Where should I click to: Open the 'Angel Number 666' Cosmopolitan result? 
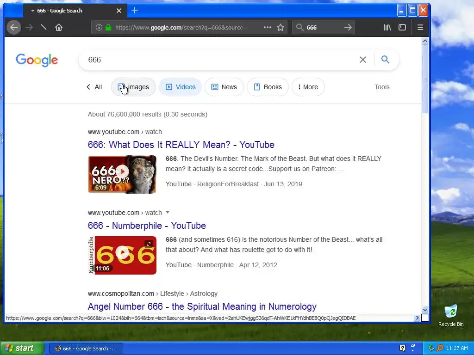[x=202, y=306]
